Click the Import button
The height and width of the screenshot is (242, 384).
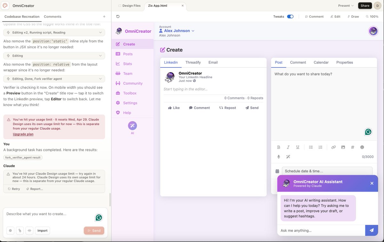click(42, 230)
